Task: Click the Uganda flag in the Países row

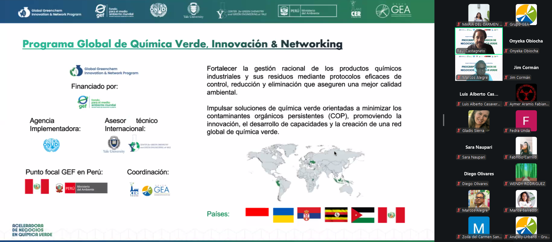Action: pyautogui.click(x=336, y=215)
